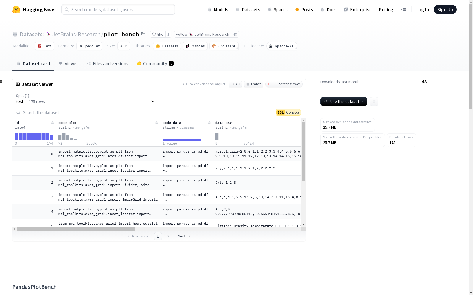Open Enterprise in the top navigation
Screen dimensions: 473x295
pyautogui.click(x=357, y=9)
